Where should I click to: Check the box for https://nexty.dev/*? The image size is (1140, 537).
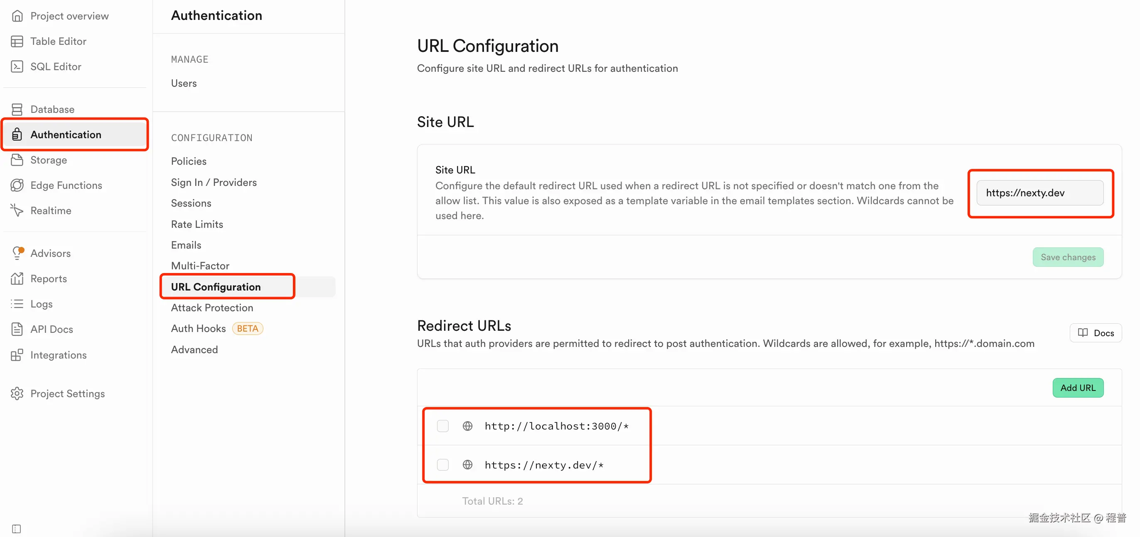coord(442,464)
